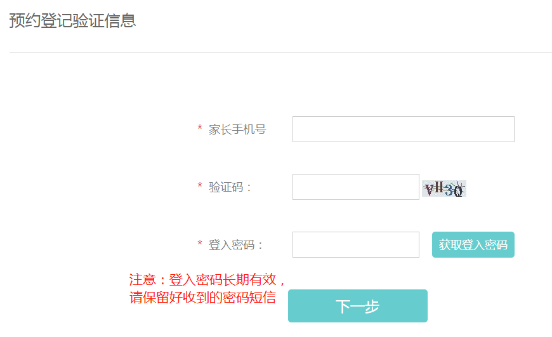Click the red 请保留好收到的密码短信 notice line
Image resolution: width=552 pixels, height=337 pixels.
point(203,297)
